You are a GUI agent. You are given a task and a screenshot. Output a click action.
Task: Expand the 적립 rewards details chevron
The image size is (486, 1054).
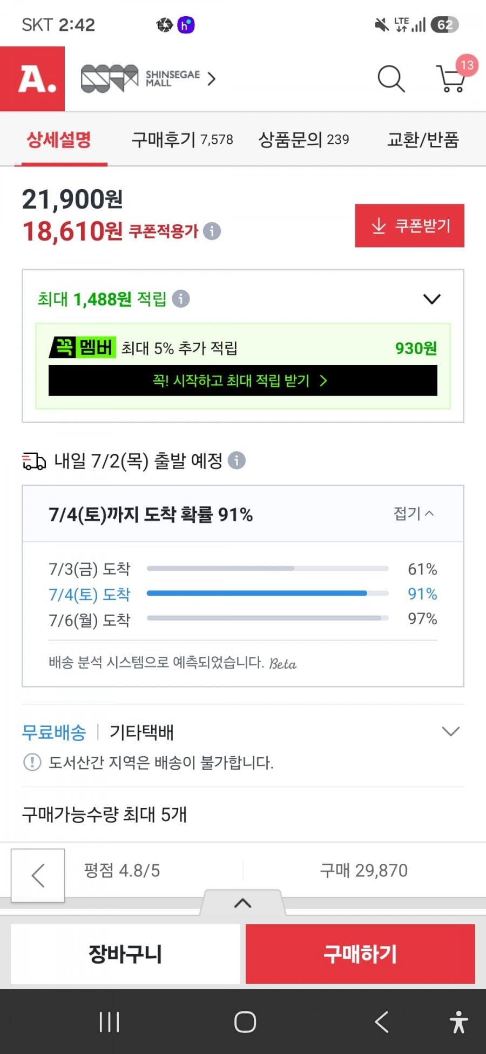click(432, 299)
